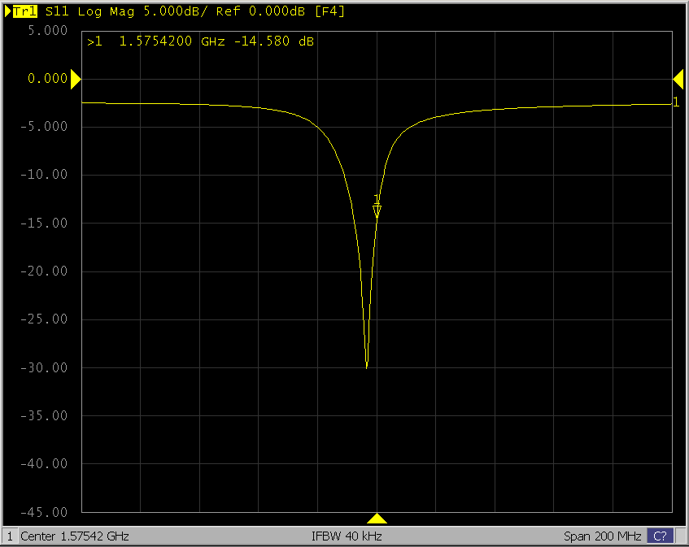Click the S11 measurement parameter label
The height and width of the screenshot is (547, 689).
[57, 11]
